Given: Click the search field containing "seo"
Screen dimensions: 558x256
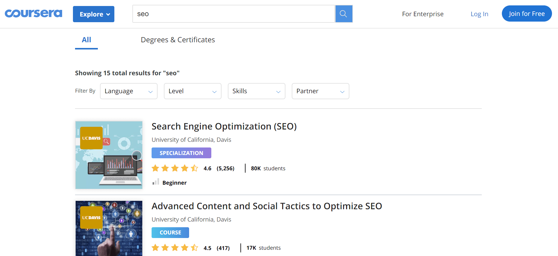Looking at the screenshot, I should coord(234,14).
